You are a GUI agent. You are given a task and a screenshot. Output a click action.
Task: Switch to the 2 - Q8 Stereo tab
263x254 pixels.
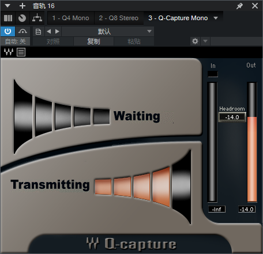119,18
